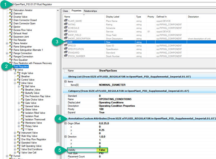
Task: Expand the Flame Arrestor node
Action: pos(7,43)
